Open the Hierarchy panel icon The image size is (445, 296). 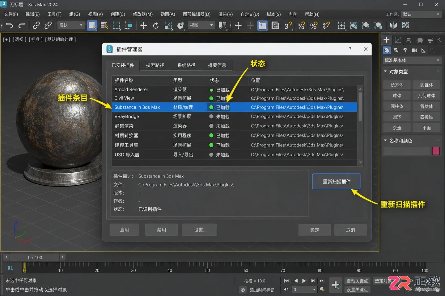[x=409, y=40]
